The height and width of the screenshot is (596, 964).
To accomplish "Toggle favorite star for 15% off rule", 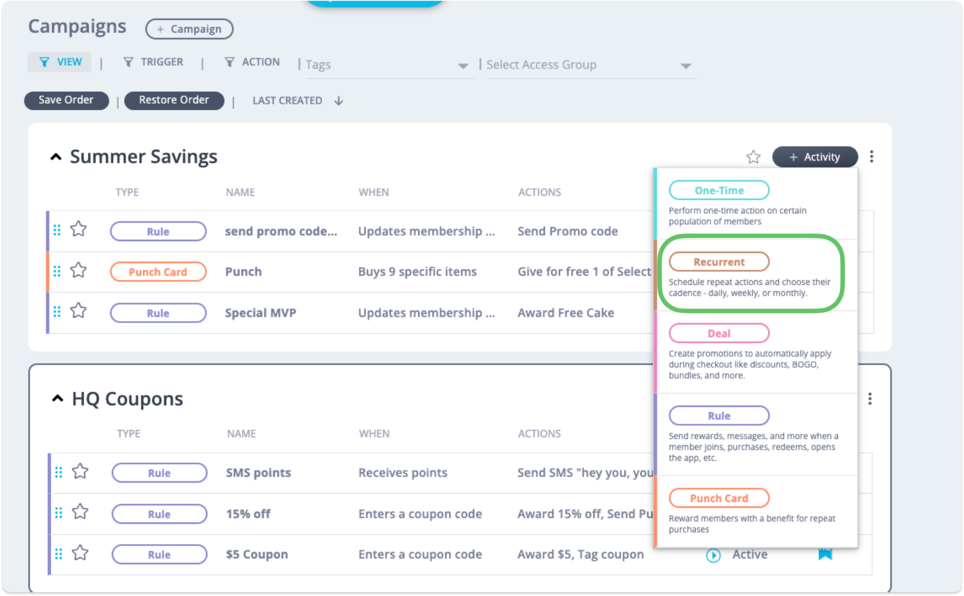I will [80, 512].
